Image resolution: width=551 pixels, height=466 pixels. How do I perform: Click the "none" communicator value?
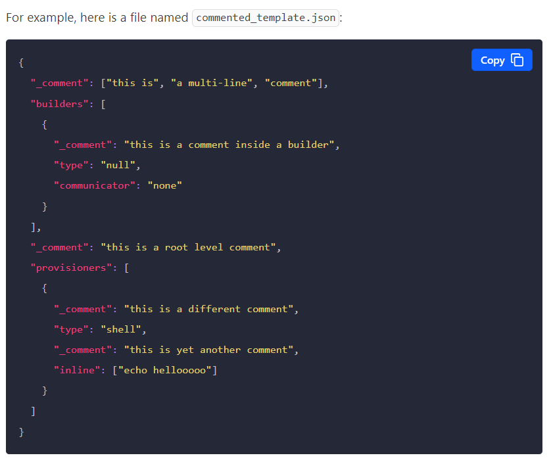(164, 185)
